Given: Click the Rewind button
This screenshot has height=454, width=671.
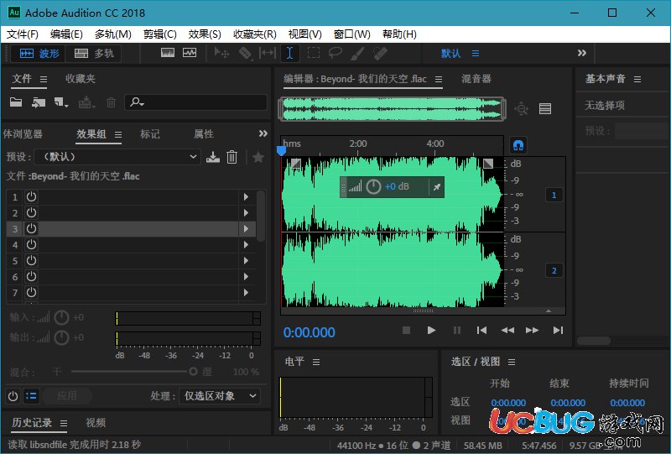Looking at the screenshot, I should click(507, 331).
